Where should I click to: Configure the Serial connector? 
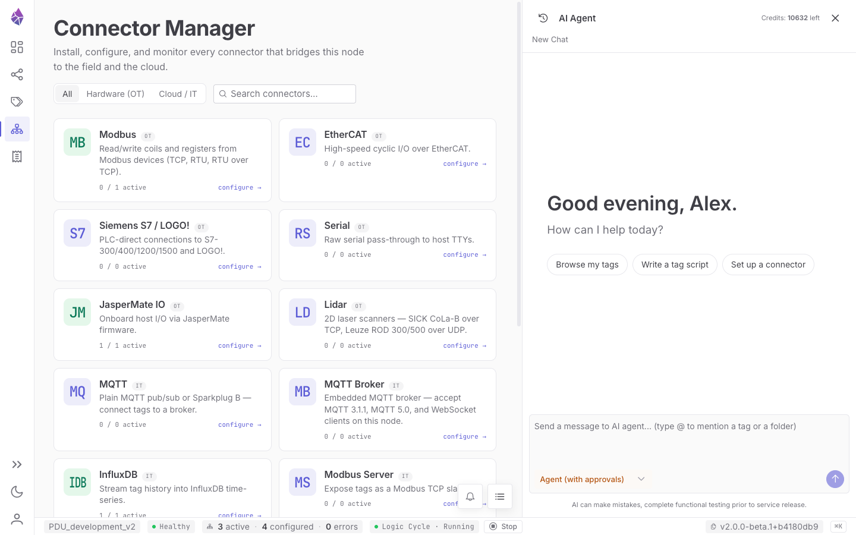click(465, 254)
